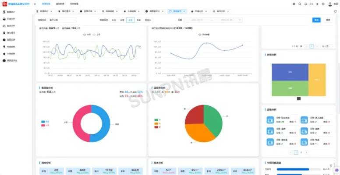
Task: Open the 10/页 page size dropdown
Action: pos(324,45)
